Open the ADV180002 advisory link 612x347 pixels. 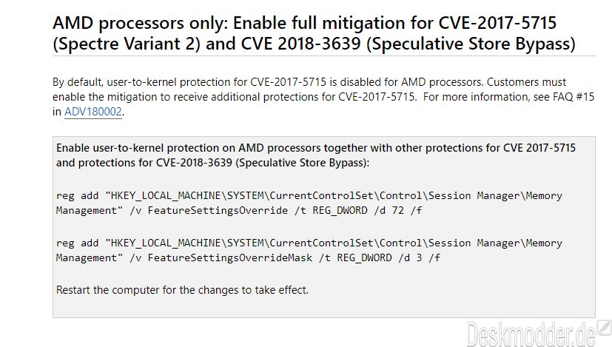coord(93,112)
